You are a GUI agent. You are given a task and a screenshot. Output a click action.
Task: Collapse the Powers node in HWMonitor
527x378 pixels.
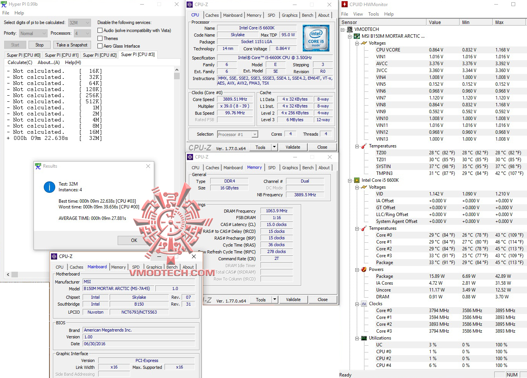pyautogui.click(x=357, y=269)
